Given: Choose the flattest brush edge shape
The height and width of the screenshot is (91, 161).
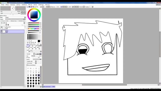Looking at the screenshot, I should click(41, 54).
